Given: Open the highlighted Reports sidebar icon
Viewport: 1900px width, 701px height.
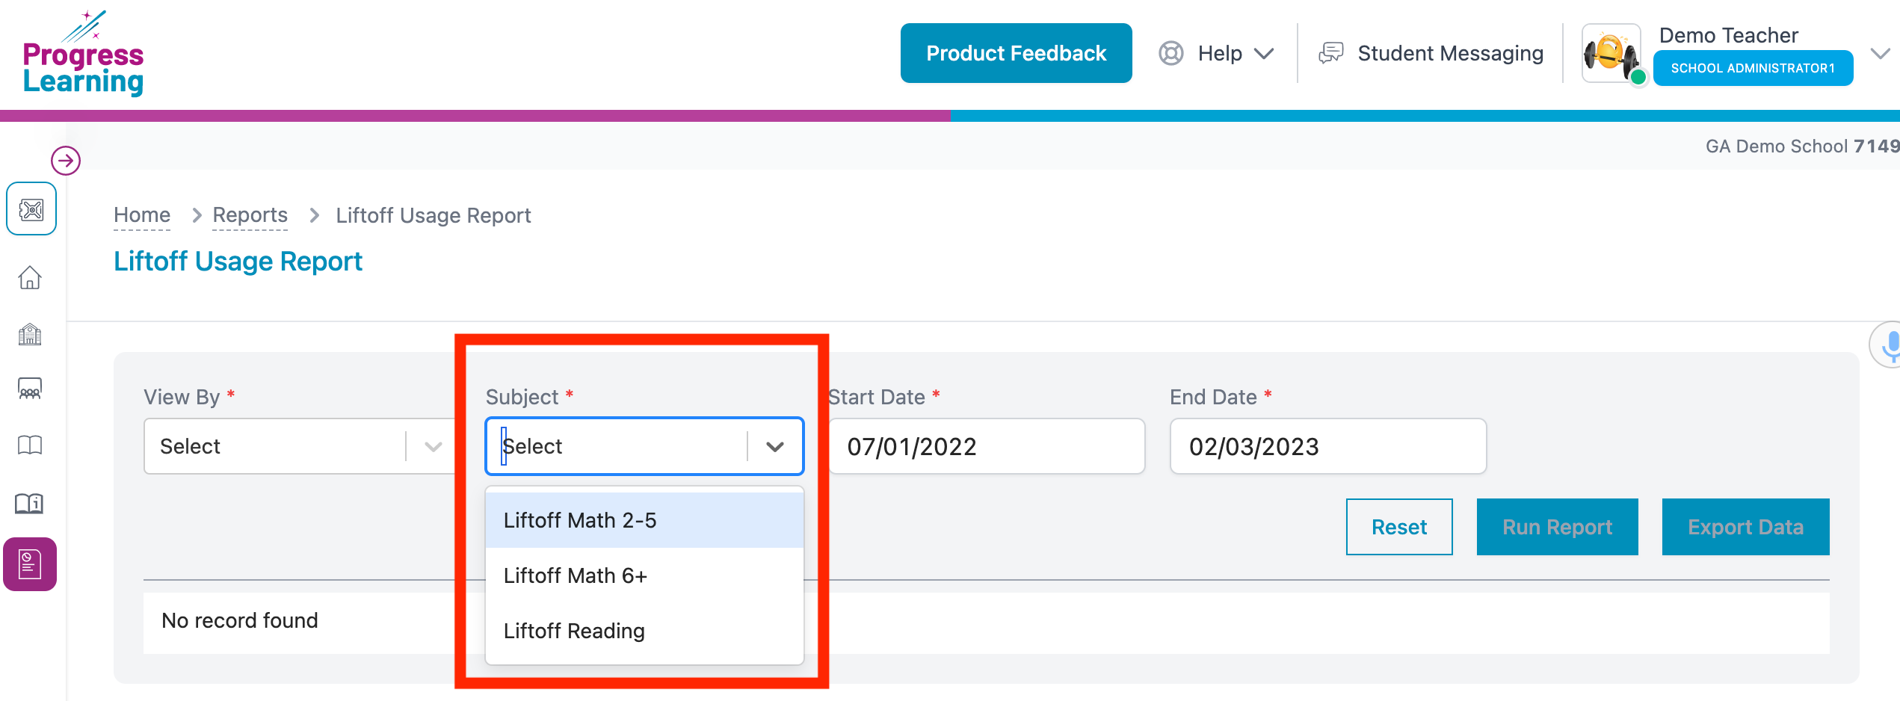Looking at the screenshot, I should (x=30, y=564).
